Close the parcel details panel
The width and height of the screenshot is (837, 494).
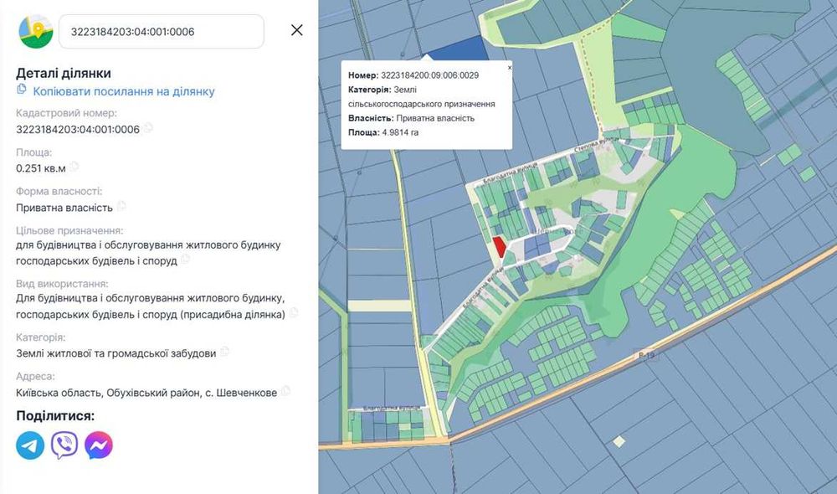click(297, 30)
